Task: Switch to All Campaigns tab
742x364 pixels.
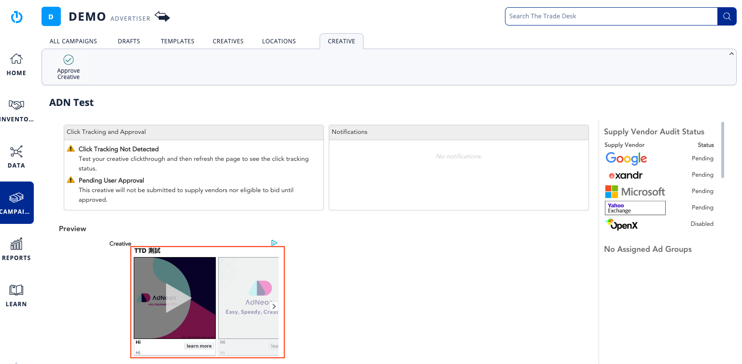Action: click(73, 41)
